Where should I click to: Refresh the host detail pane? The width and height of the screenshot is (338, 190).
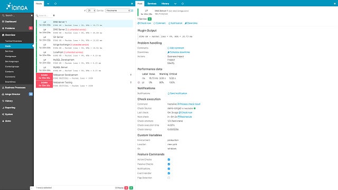[x=183, y=4]
